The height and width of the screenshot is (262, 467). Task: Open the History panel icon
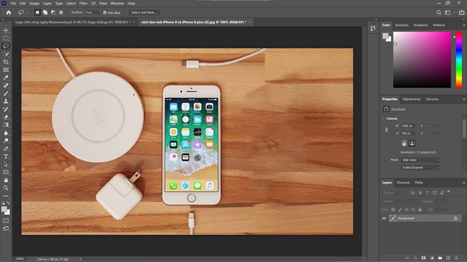(373, 28)
